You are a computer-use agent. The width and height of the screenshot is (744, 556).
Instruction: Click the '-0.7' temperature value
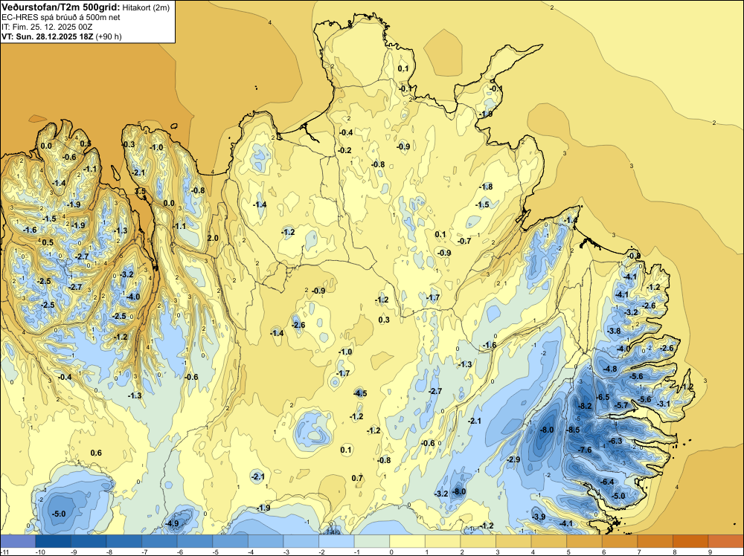pos(464,241)
